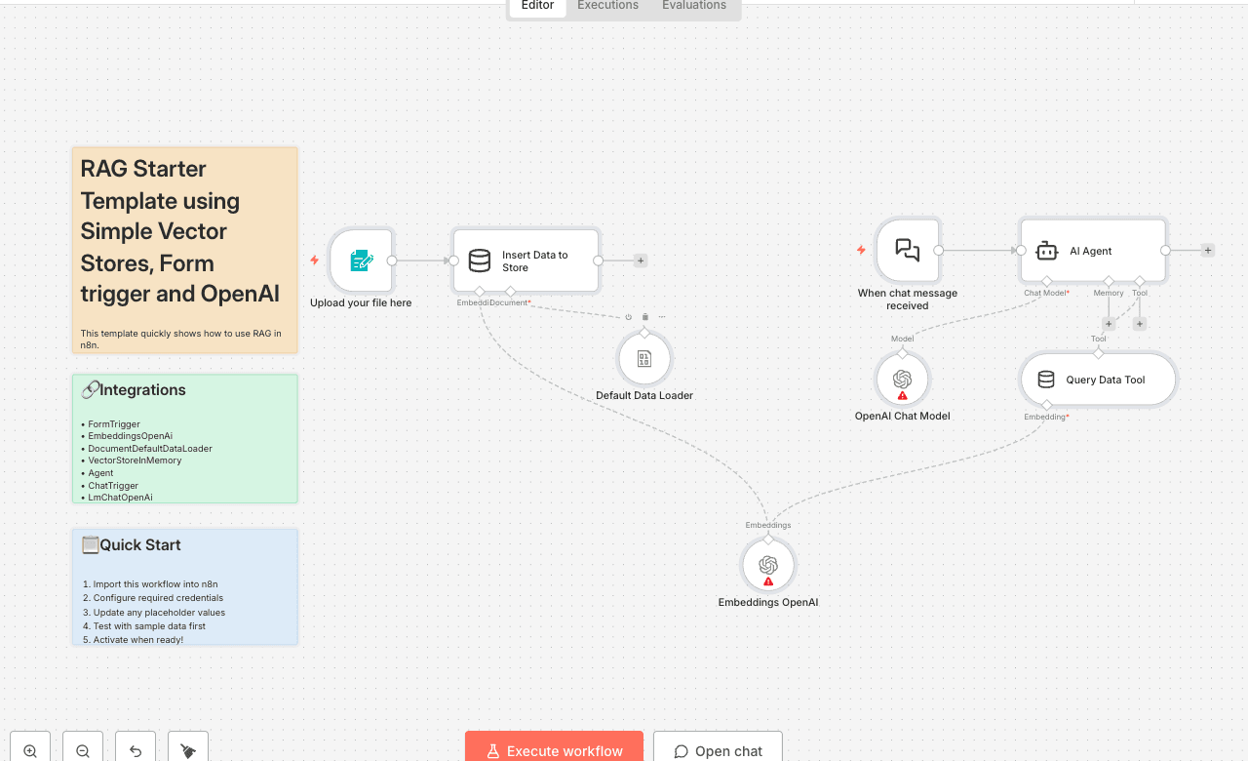Open the Embeddings OpenAI node
This screenshot has width=1248, height=761.
point(767,565)
